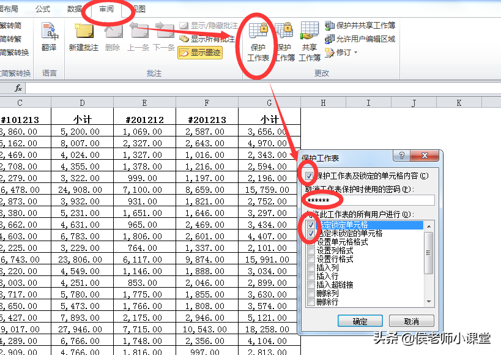The width and height of the screenshot is (501, 355).
Task: Select column D header
Action: click(82, 103)
